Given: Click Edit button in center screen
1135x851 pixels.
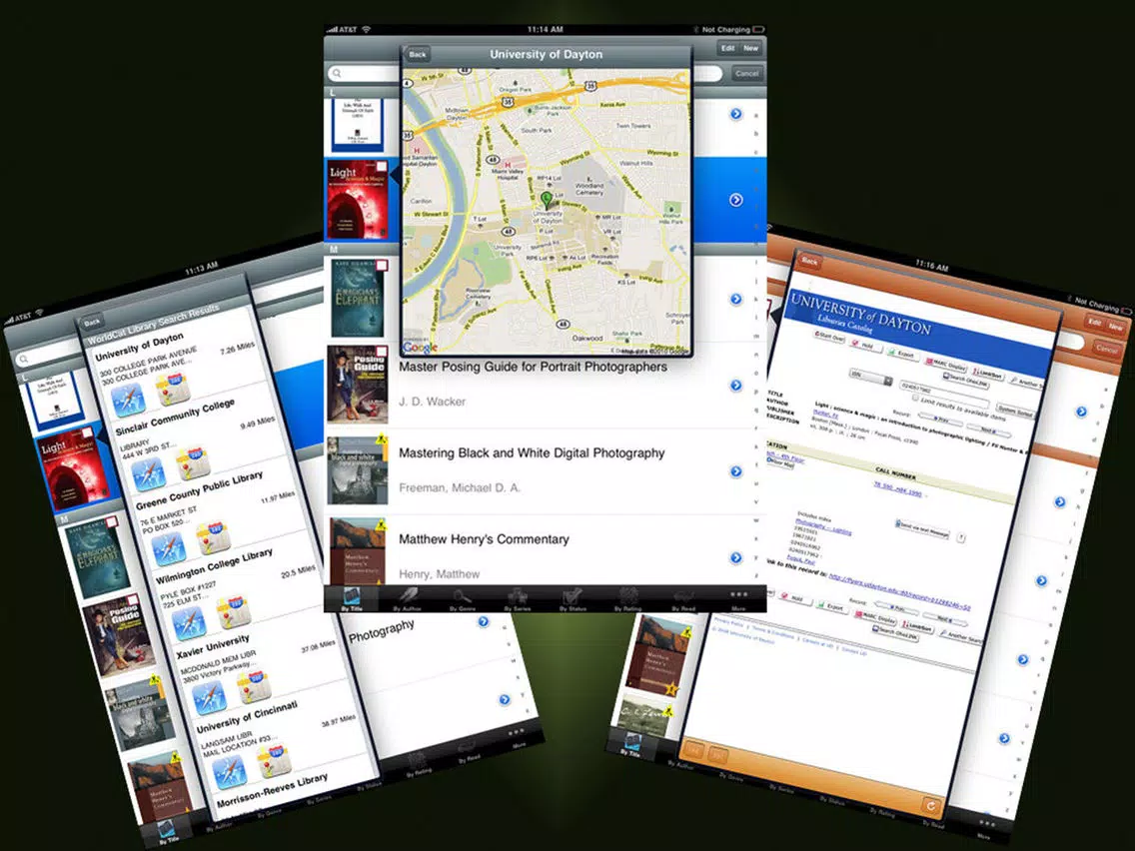Looking at the screenshot, I should [727, 49].
